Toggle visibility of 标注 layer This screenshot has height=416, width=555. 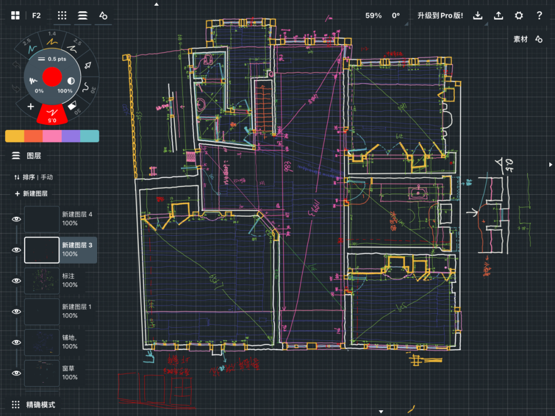tap(16, 280)
